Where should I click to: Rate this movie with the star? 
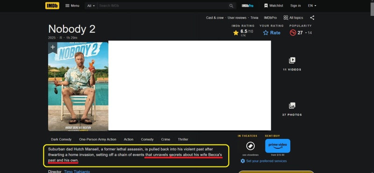pyautogui.click(x=272, y=33)
